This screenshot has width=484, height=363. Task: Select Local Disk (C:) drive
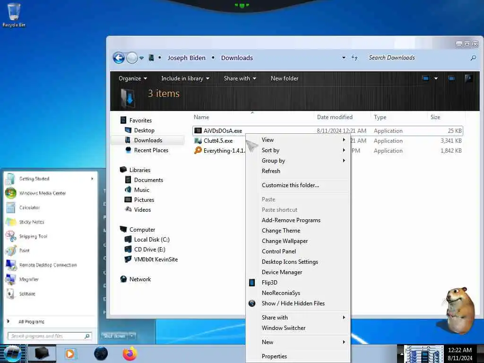[152, 240]
